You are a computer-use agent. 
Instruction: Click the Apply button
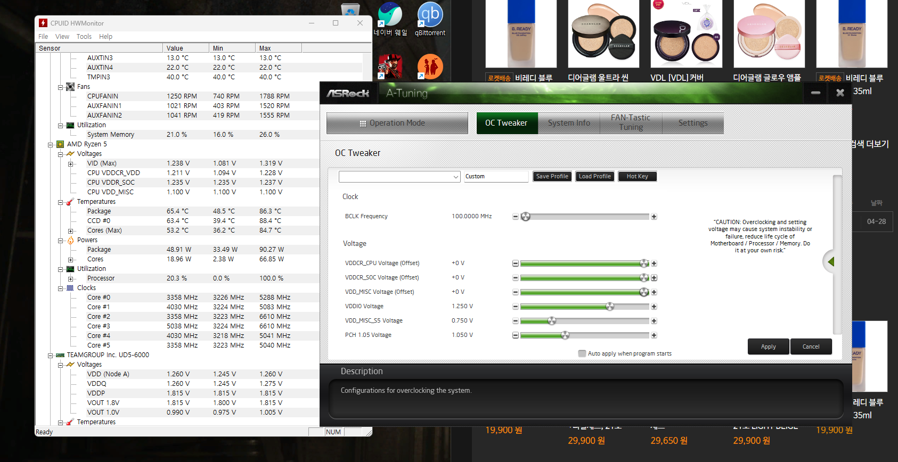tap(768, 346)
